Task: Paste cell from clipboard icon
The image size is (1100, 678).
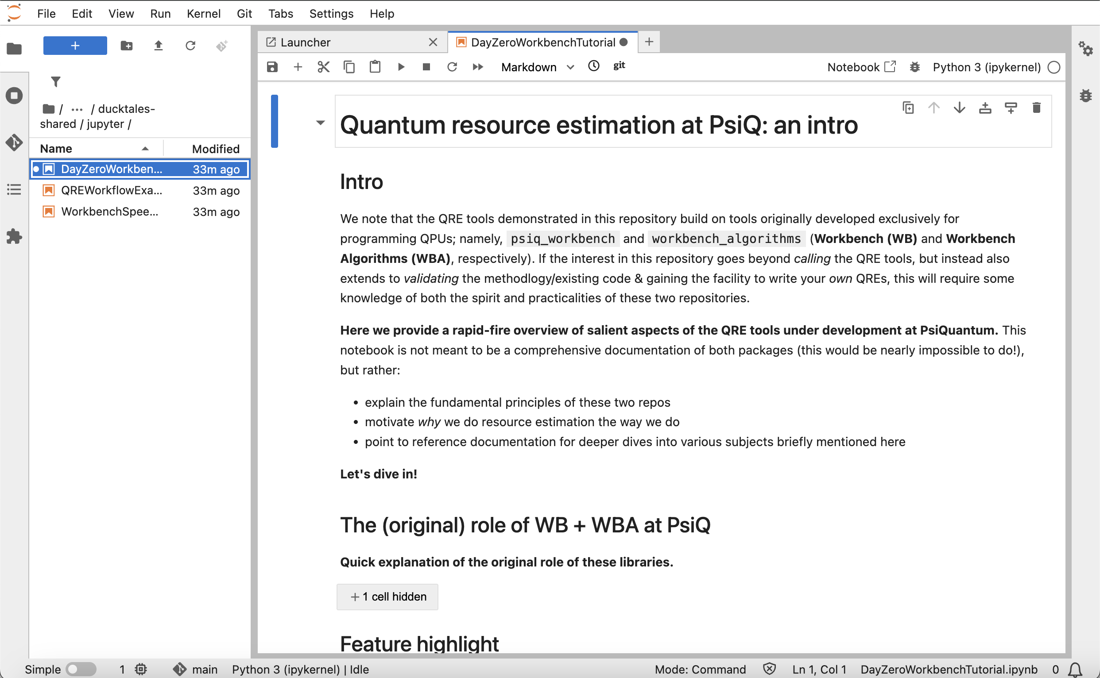Action: (x=375, y=67)
